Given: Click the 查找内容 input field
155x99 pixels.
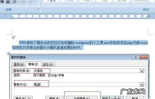Looking at the screenshot, I should click(87, 71).
